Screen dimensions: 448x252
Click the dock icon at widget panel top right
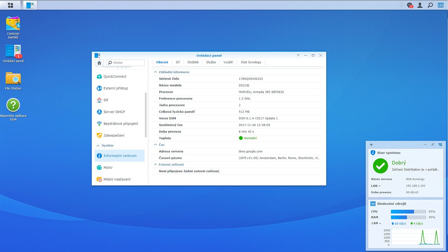(x=440, y=145)
